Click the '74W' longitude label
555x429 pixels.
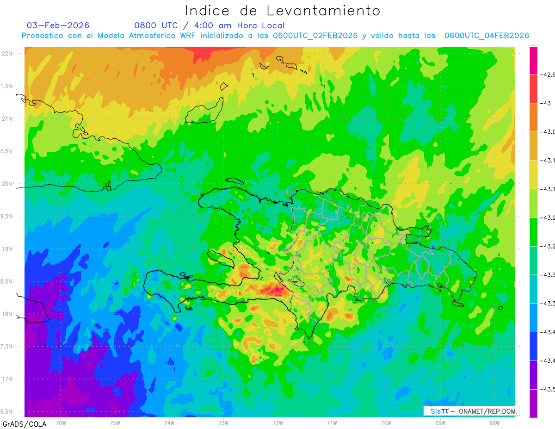[169, 423]
